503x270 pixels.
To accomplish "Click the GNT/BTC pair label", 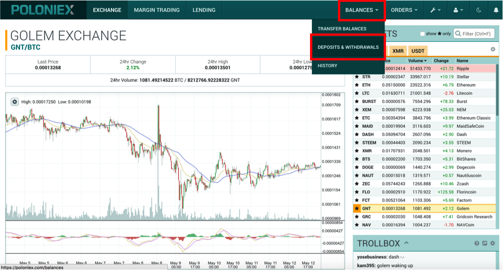I will 26,47.
